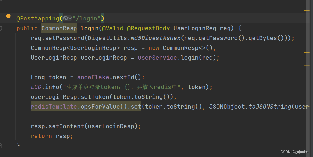
Task: Click the return resp statement
Action: 52,136
